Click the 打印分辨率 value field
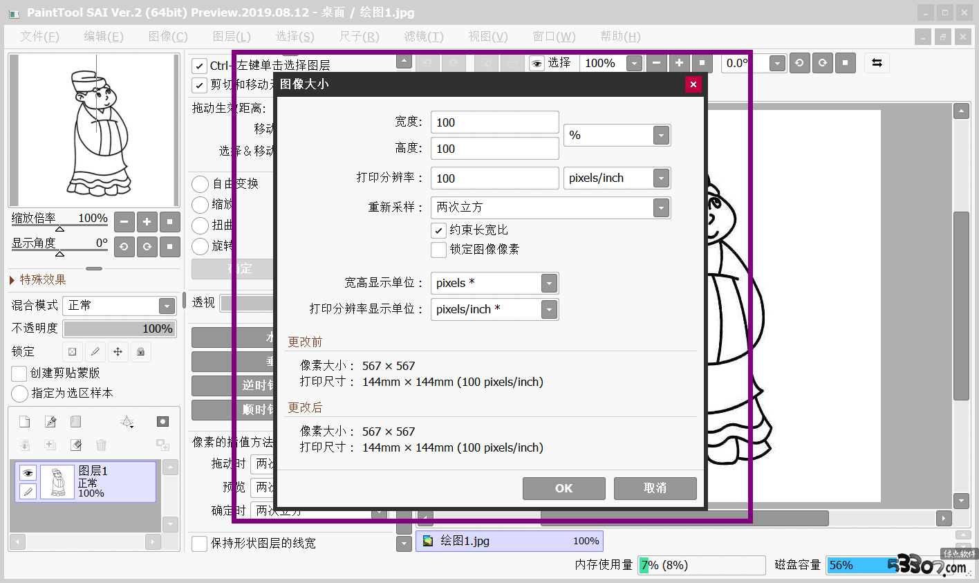Image resolution: width=979 pixels, height=583 pixels. (494, 178)
